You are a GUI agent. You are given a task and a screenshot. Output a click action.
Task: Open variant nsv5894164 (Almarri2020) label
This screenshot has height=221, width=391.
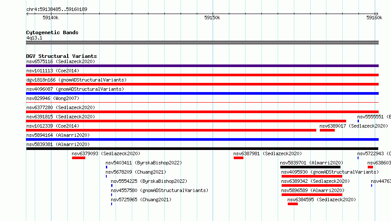[58, 135]
